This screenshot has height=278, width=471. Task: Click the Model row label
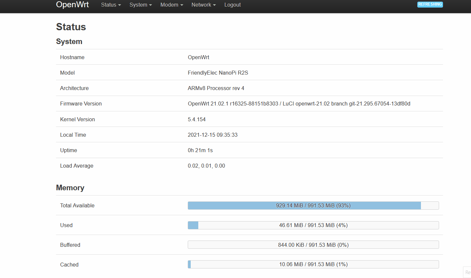(x=68, y=73)
